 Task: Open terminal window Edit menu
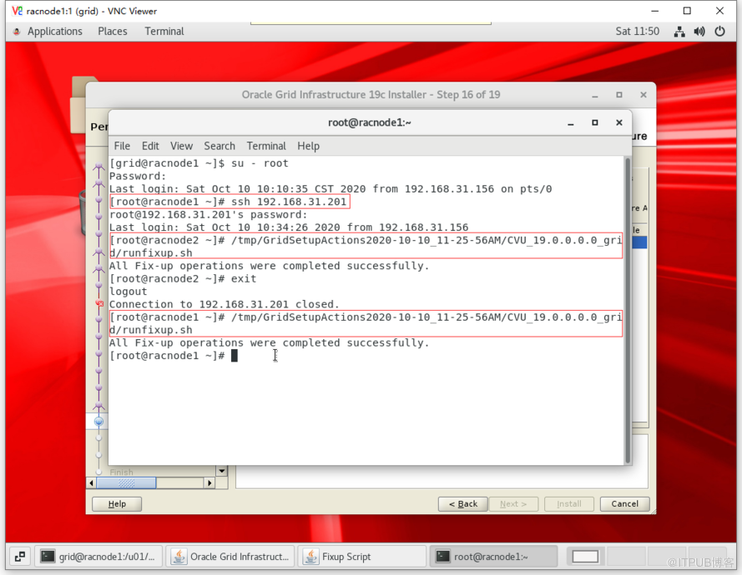(150, 146)
